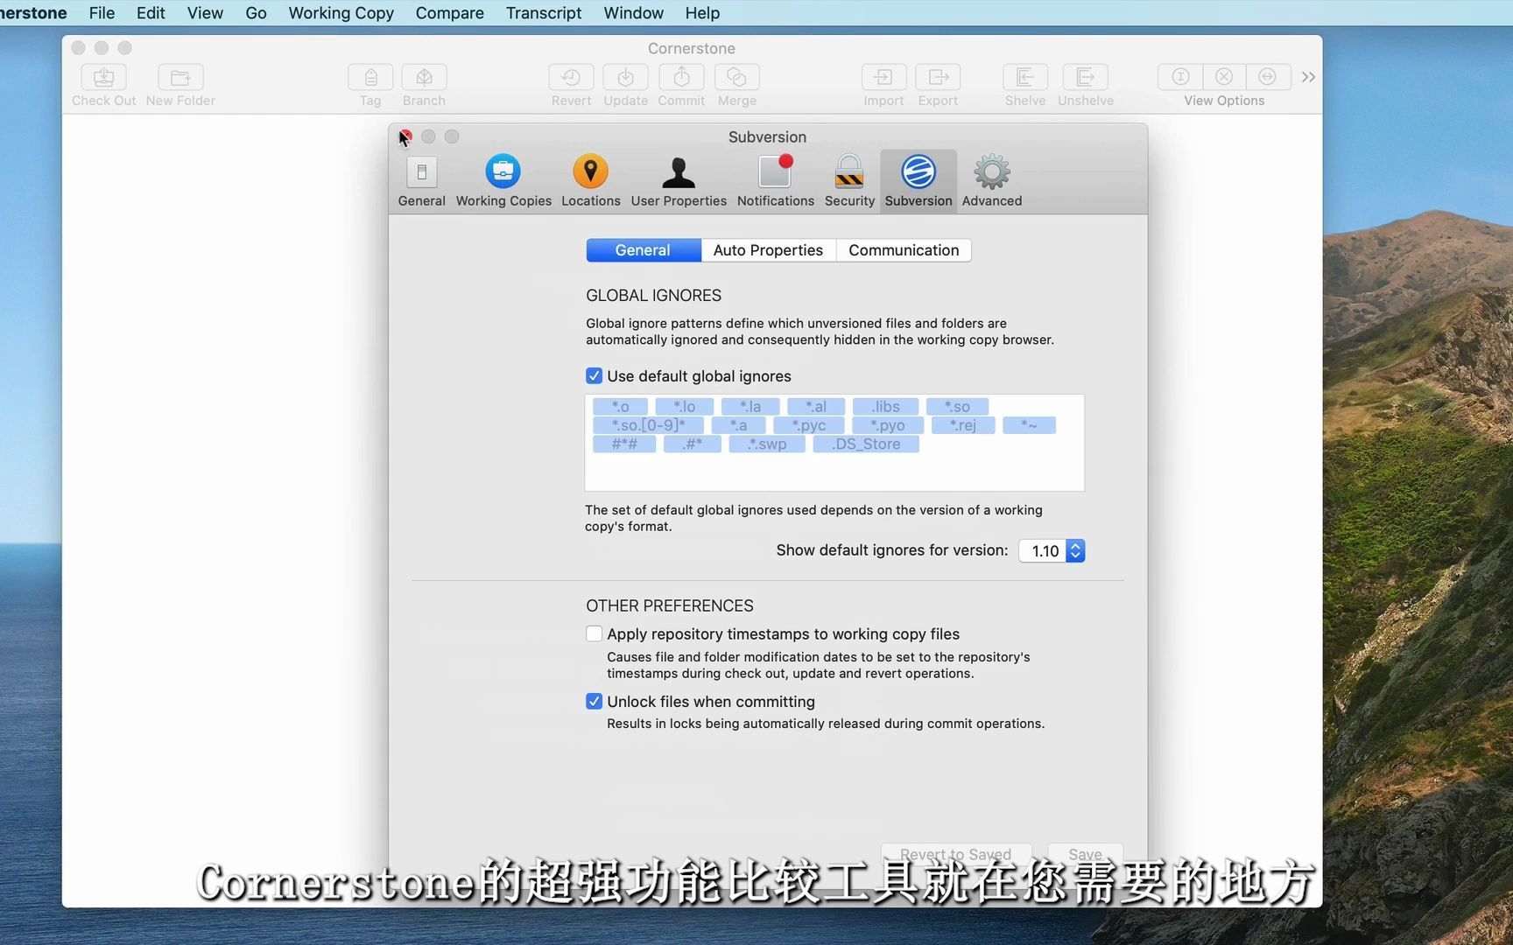Click the Update toolbar icon
The height and width of the screenshot is (945, 1513).
[x=625, y=77]
